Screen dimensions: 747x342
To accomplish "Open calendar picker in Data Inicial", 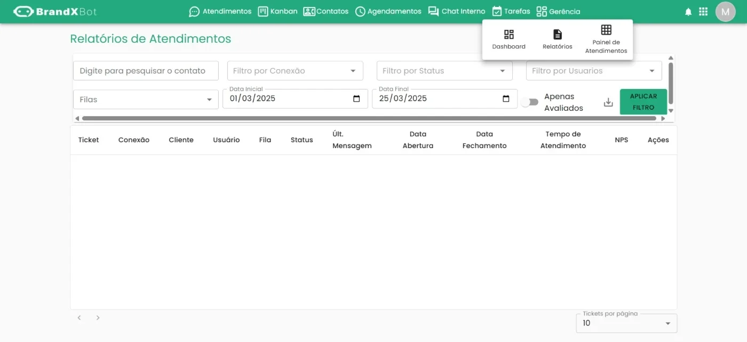I will [x=357, y=99].
